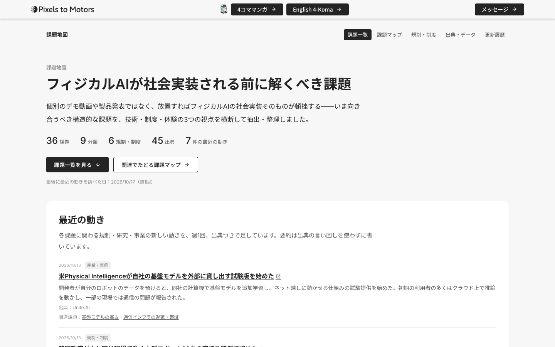Viewport: 555px width, 347px height.
Task: Switch to the 更新履歴 tab
Action: tap(495, 35)
